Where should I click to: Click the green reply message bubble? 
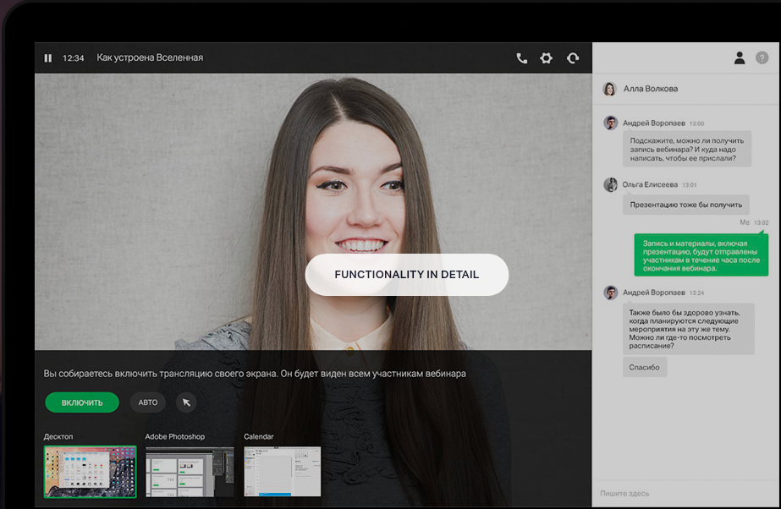701,255
